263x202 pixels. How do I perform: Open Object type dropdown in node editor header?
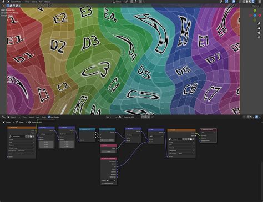click(x=14, y=117)
